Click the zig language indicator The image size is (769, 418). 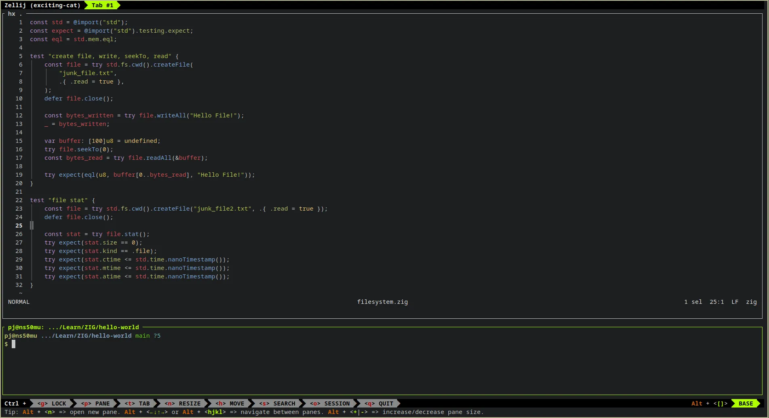click(x=751, y=302)
